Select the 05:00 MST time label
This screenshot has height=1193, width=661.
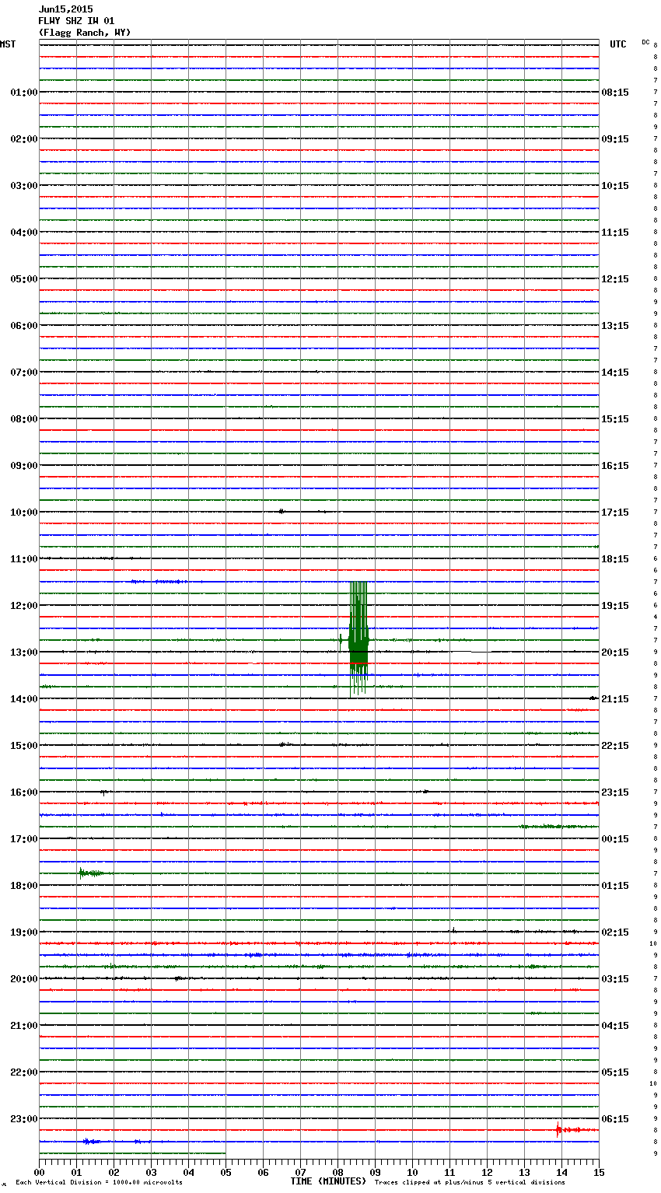[23, 279]
